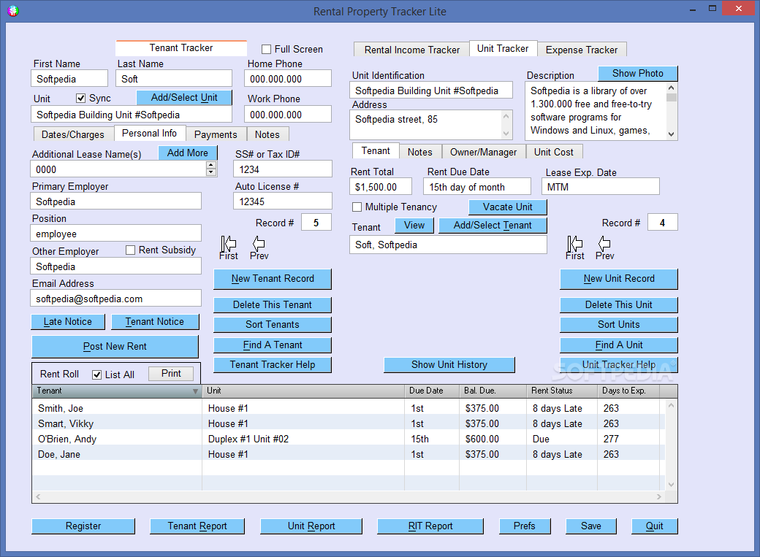Open tenant Notes tab
The height and width of the screenshot is (557, 760).
(267, 134)
